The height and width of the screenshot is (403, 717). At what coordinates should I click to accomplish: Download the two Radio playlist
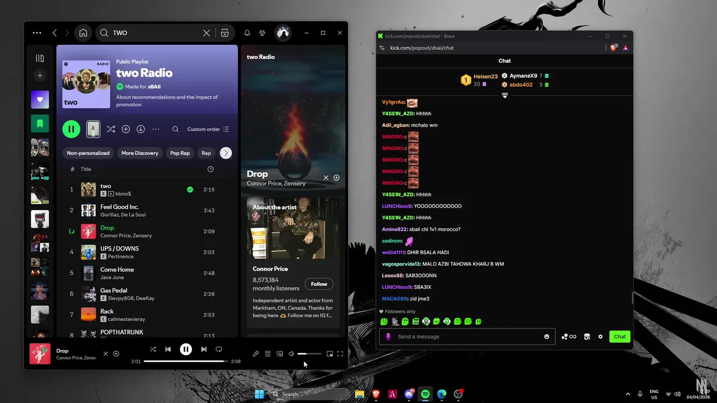[x=141, y=129]
